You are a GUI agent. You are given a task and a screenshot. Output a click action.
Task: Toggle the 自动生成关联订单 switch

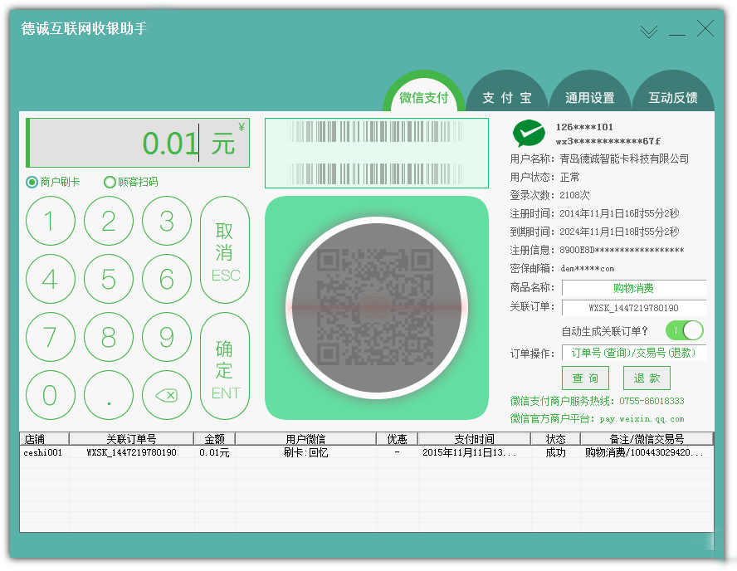[x=685, y=330]
